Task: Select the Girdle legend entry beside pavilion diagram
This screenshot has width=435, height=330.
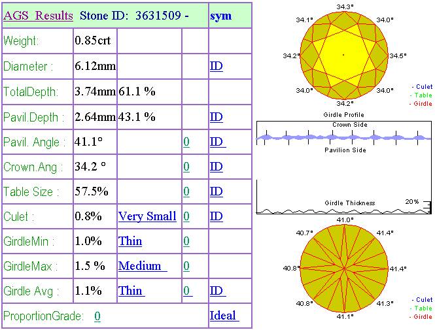Action: click(421, 317)
